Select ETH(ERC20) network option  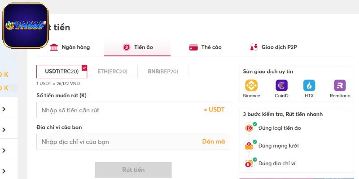[x=112, y=72]
